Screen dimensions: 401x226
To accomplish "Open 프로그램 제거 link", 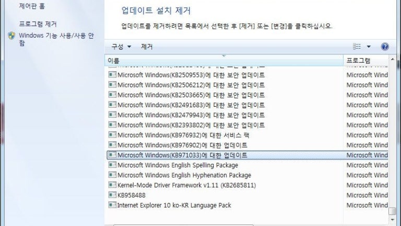I will pos(38,24).
